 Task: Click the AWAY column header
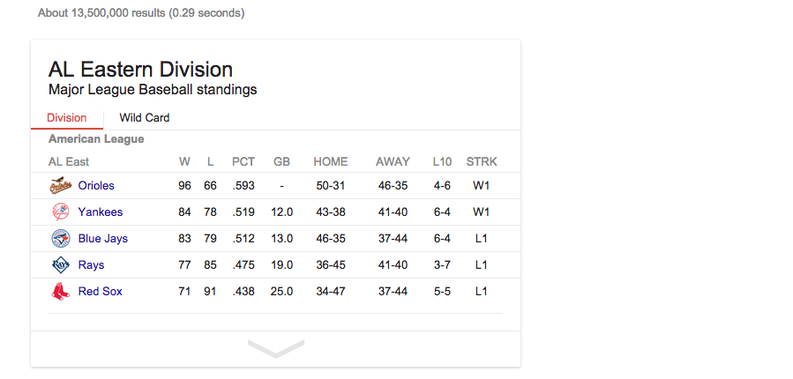pyautogui.click(x=393, y=162)
